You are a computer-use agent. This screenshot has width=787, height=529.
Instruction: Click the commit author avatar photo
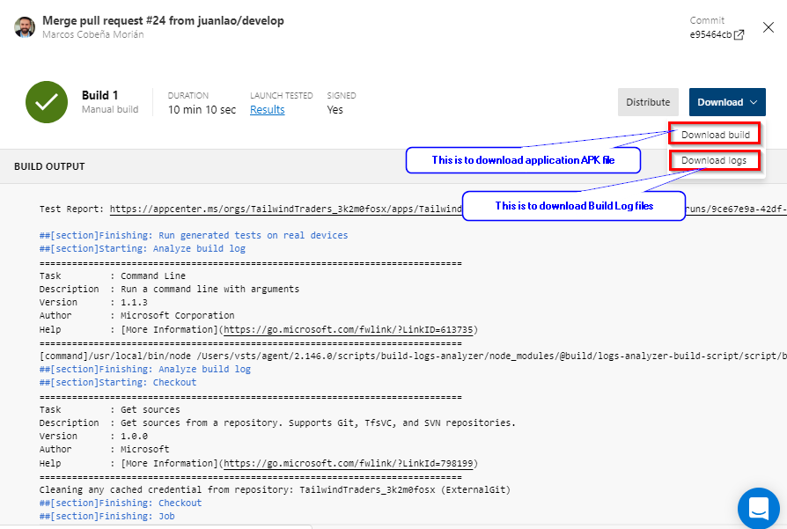point(25,27)
